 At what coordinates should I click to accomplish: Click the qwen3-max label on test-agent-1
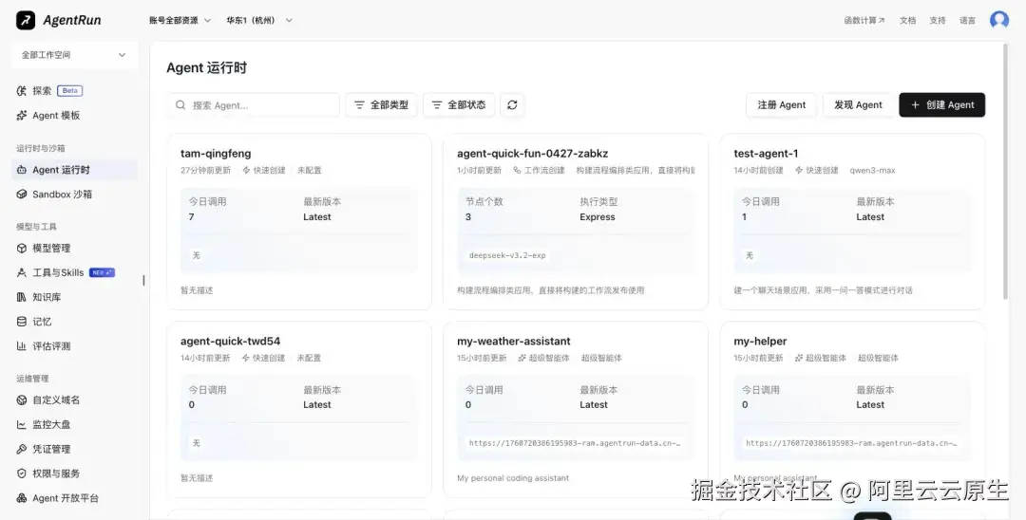click(872, 171)
